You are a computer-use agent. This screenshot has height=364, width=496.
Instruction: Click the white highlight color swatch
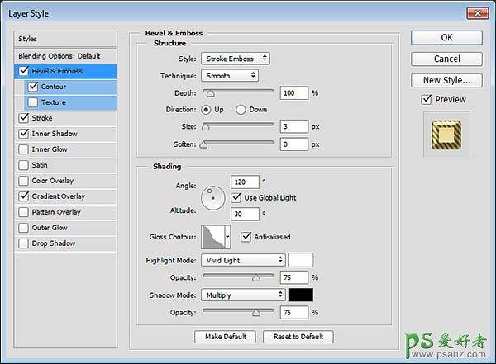tap(300, 260)
